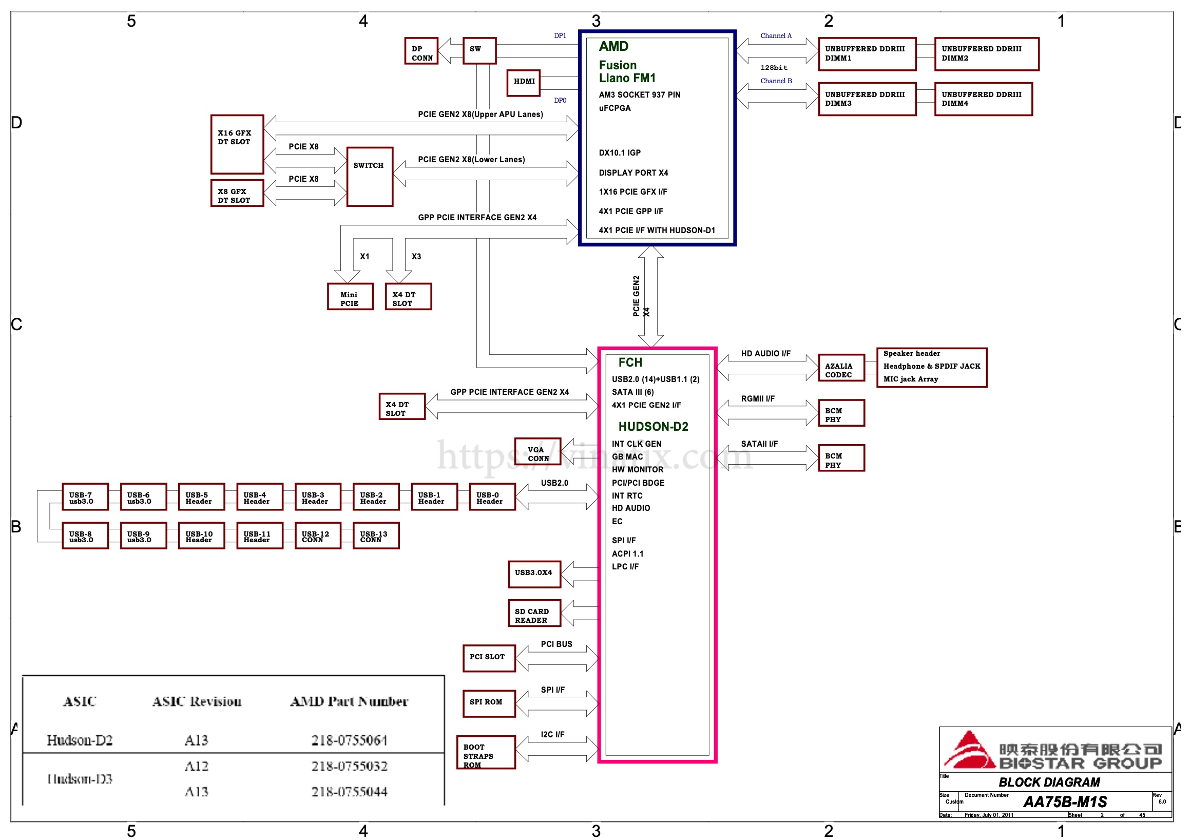Select the VGA CONN block
This screenshot has height=840, width=1191.
(x=537, y=451)
